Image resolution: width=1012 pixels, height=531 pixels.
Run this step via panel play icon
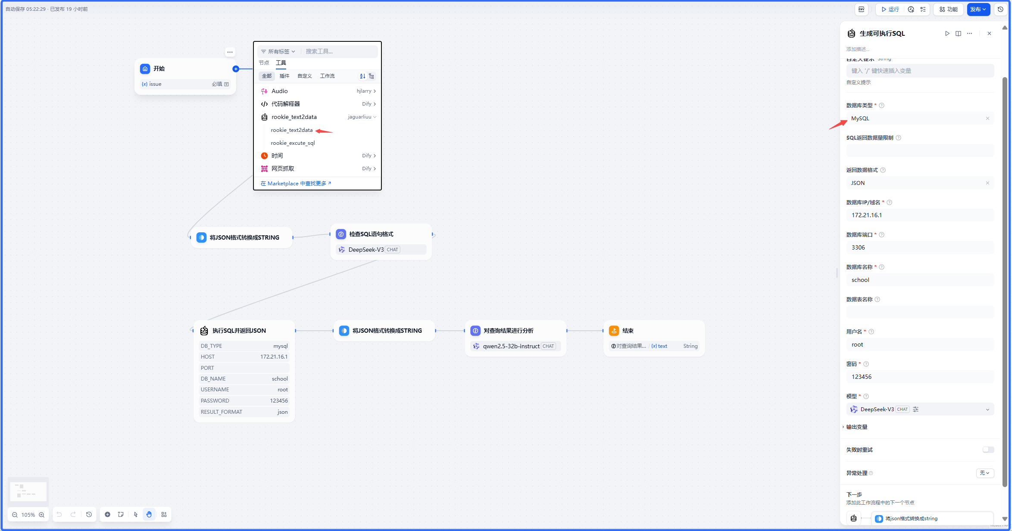947,33
